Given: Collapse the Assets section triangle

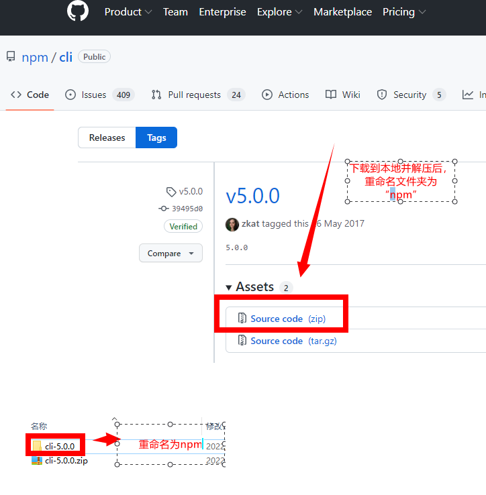Looking at the screenshot, I should click(229, 287).
